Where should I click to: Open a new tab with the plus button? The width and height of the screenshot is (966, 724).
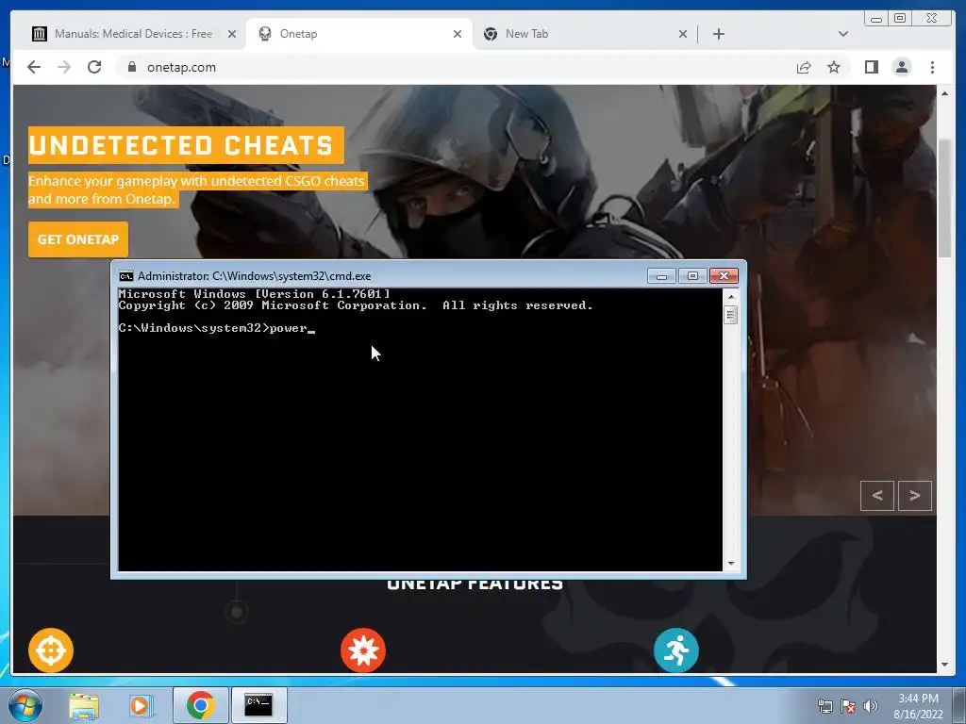tap(718, 34)
